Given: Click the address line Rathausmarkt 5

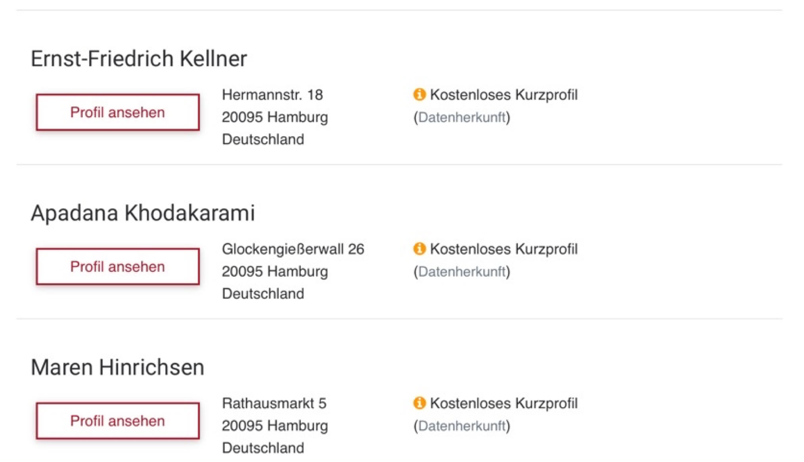Looking at the screenshot, I should click(x=274, y=403).
